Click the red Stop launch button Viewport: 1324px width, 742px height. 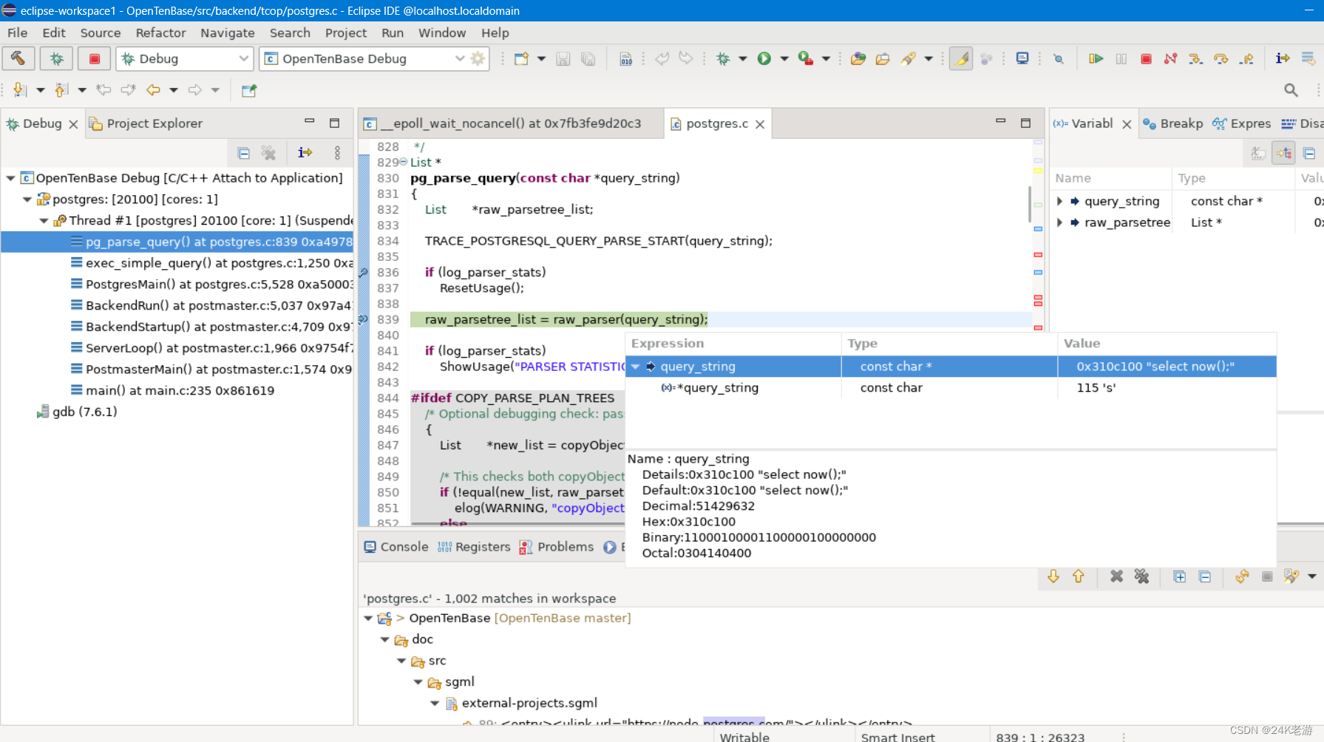(95, 58)
